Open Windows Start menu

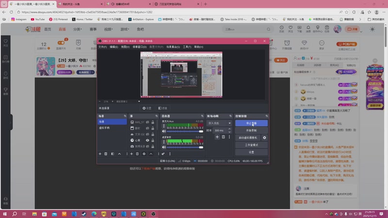click(5, 214)
